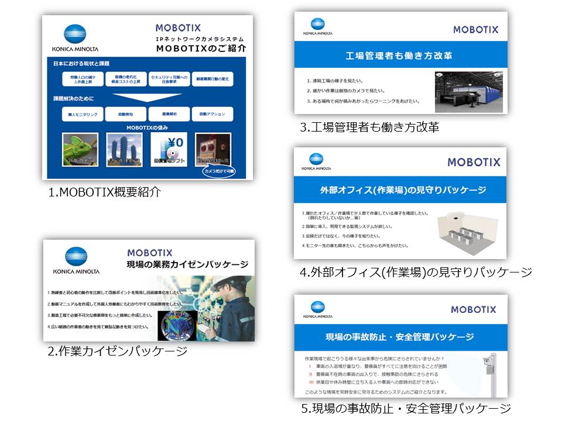Click Konica Minolta logo on 業務カイゼン slide
Screen dimensions: 562x421
click(x=76, y=261)
